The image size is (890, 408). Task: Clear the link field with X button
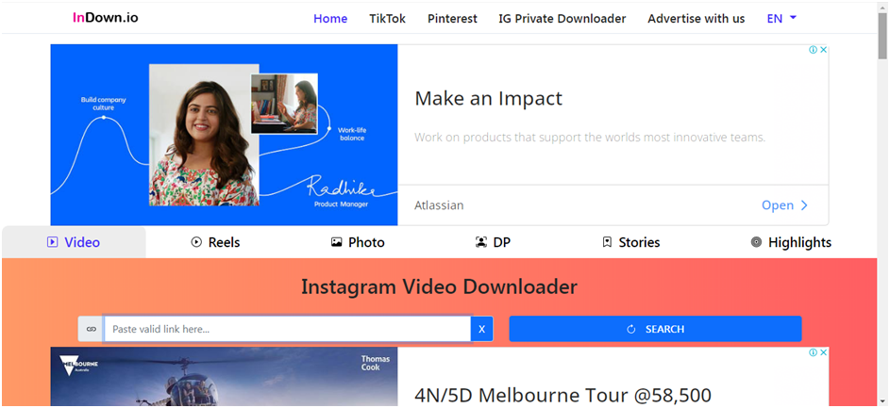pos(481,329)
